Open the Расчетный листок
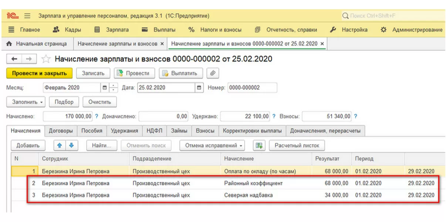446x222 pixels. (297, 145)
